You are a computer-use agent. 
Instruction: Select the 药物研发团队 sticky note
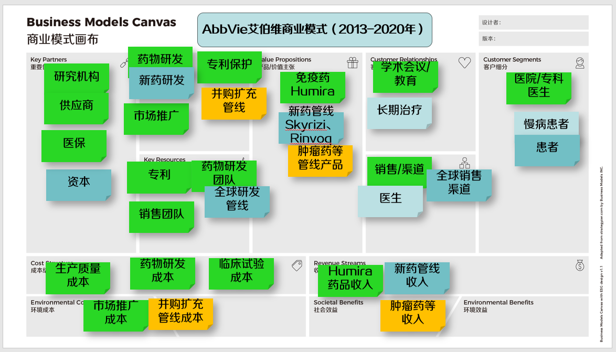pos(224,173)
